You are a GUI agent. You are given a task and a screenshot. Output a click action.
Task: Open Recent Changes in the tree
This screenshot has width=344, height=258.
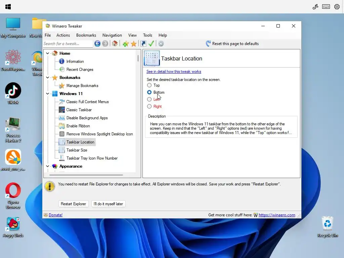80,70
